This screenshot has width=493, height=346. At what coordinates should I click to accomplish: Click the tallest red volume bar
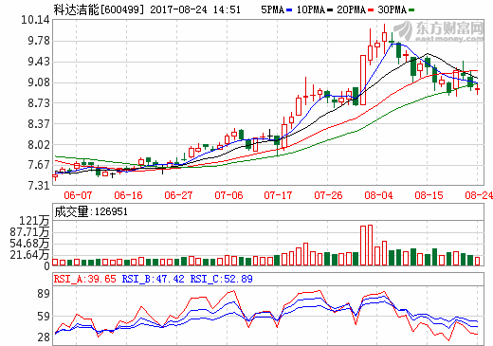370,245
